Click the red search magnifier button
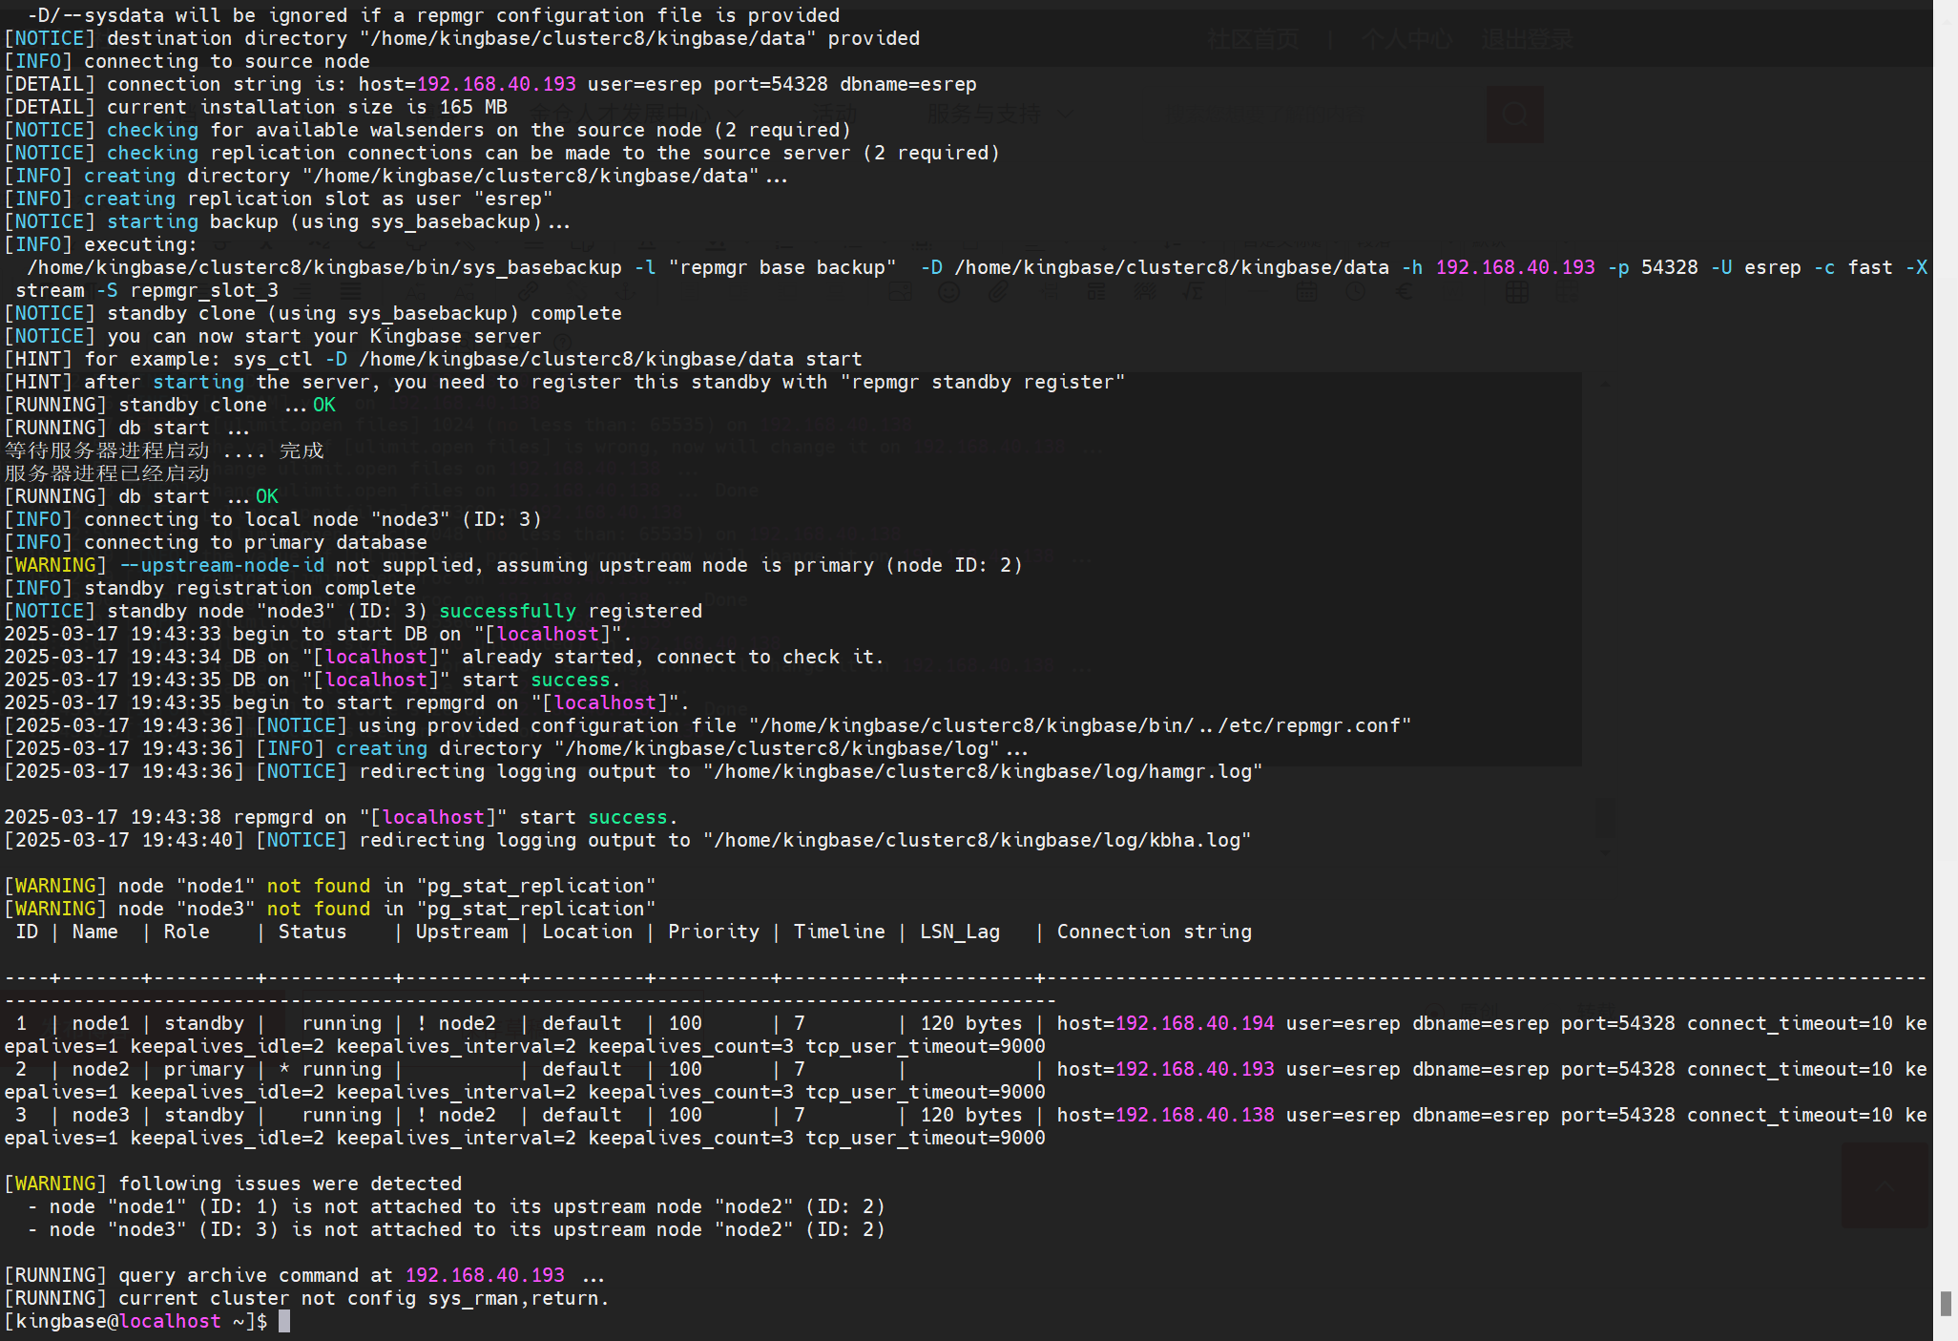The width and height of the screenshot is (1958, 1341). point(1514,115)
